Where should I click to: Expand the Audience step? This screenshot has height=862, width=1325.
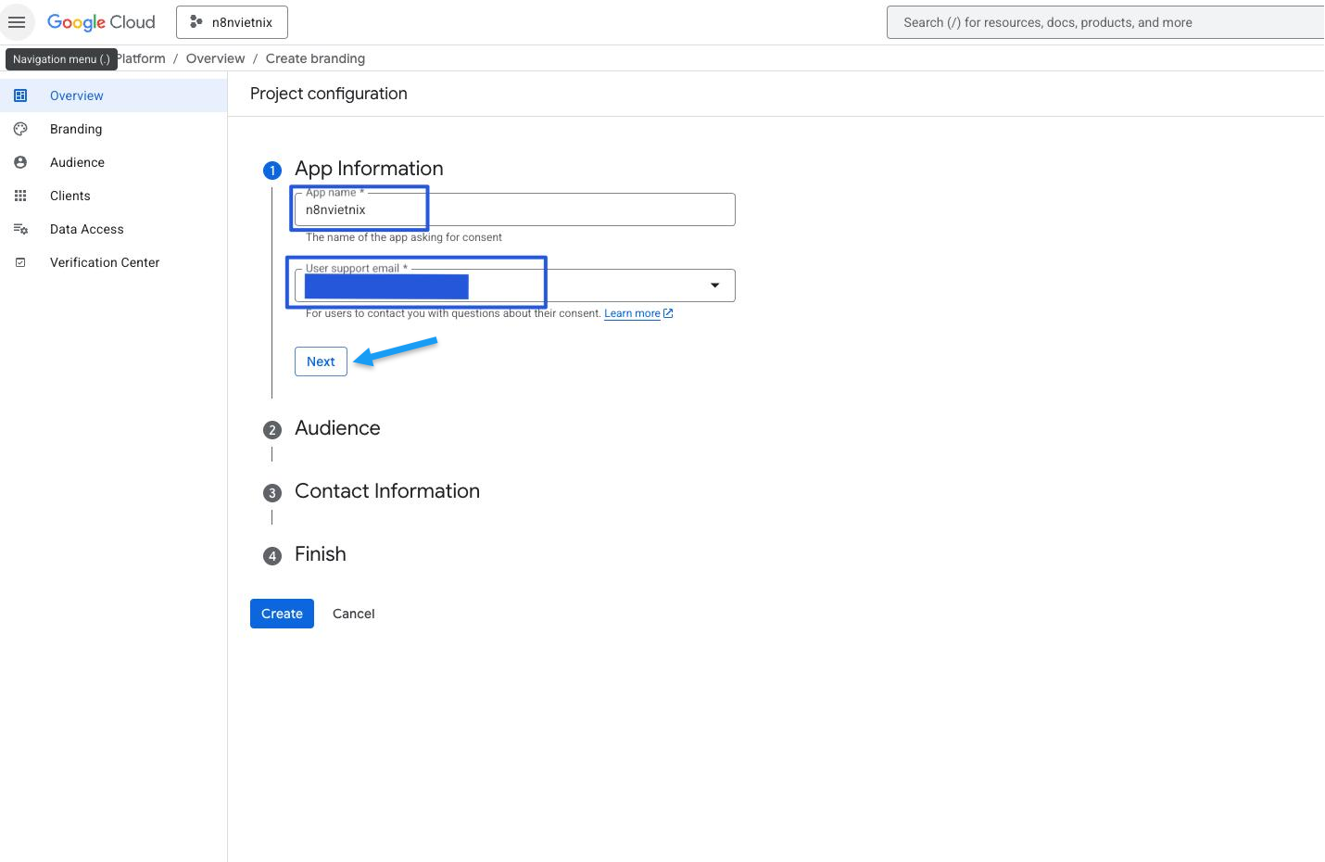(337, 428)
